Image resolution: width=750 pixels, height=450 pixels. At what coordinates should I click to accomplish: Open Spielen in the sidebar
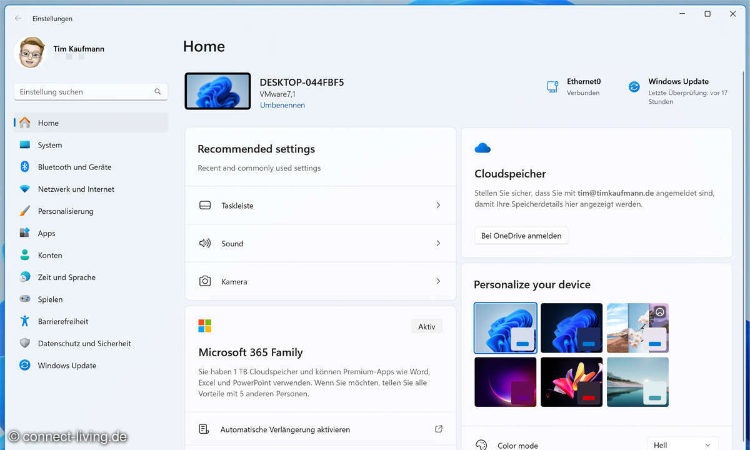(x=91, y=299)
